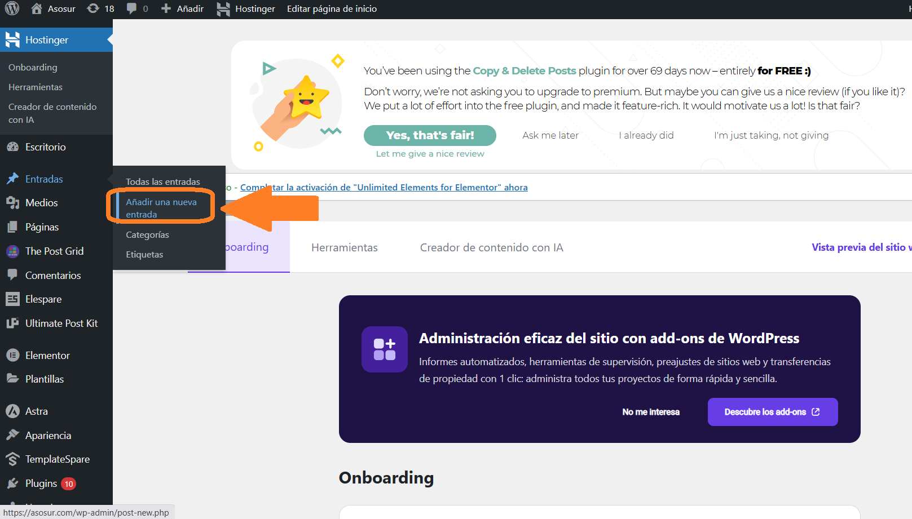Open The Post Grid plugin menu

[54, 251]
